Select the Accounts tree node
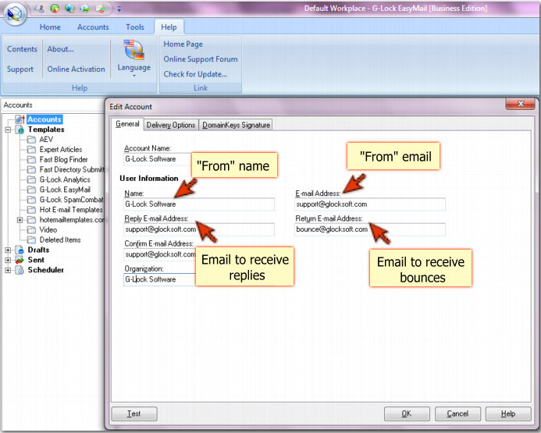The image size is (541, 433). tap(44, 119)
